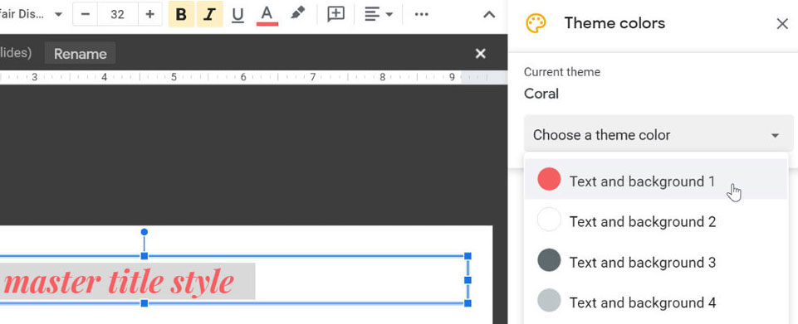Open the more options ellipsis menu
The image size is (798, 324).
point(421,14)
